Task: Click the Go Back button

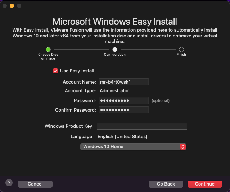Action: point(166,184)
